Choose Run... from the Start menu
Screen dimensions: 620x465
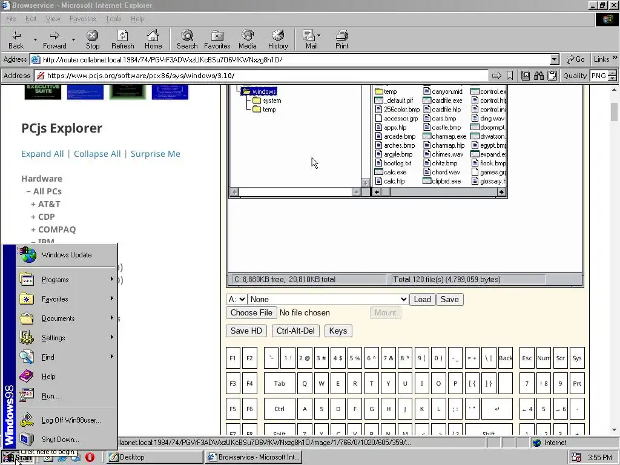pyautogui.click(x=67, y=396)
